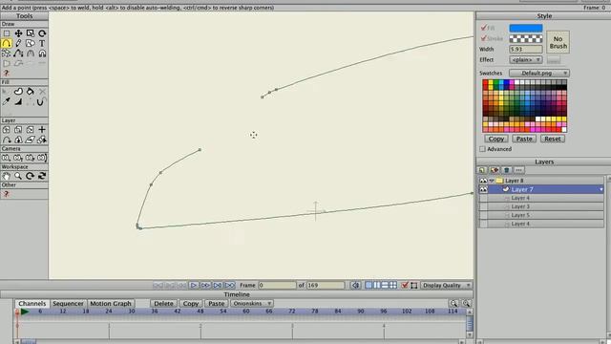
Task: Click the Duplicate Layer icon
Action: click(495, 170)
